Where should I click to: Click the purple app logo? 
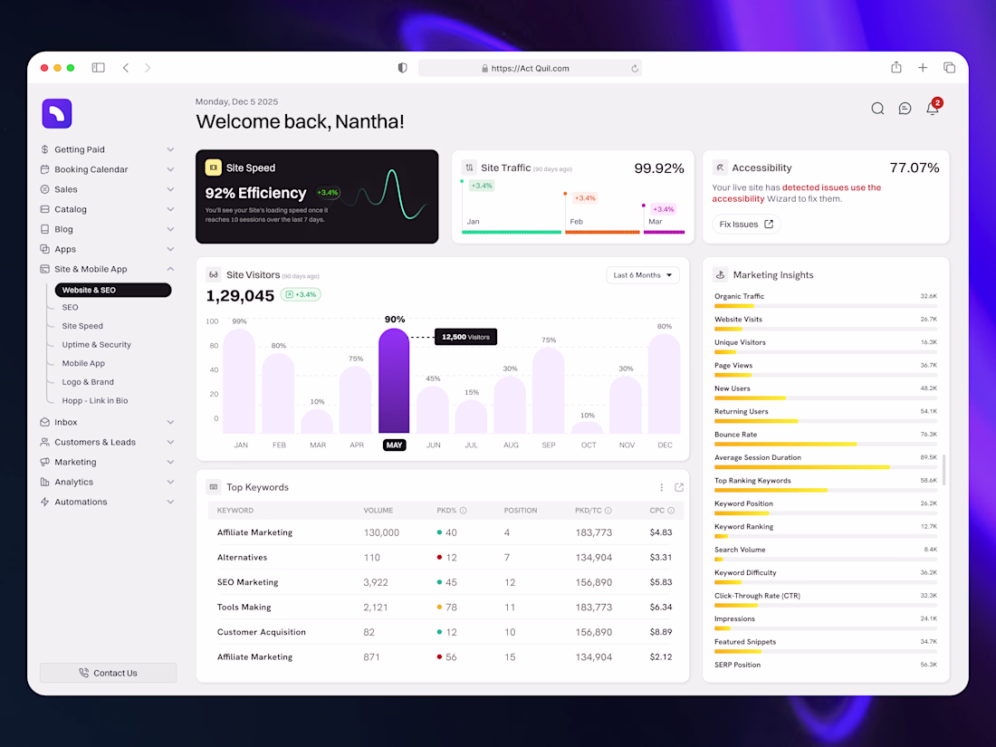coord(57,114)
